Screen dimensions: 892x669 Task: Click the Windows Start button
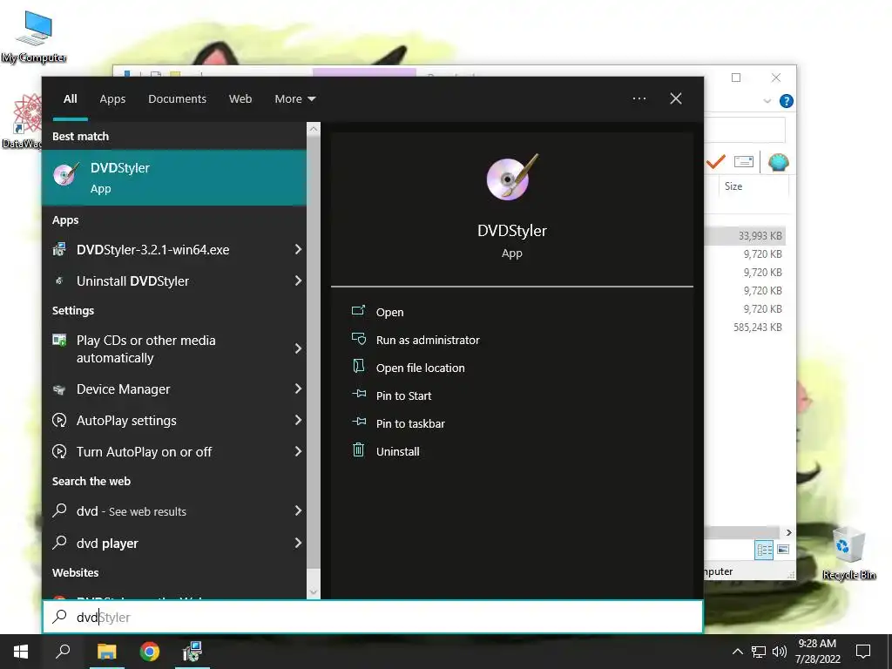coord(21,652)
